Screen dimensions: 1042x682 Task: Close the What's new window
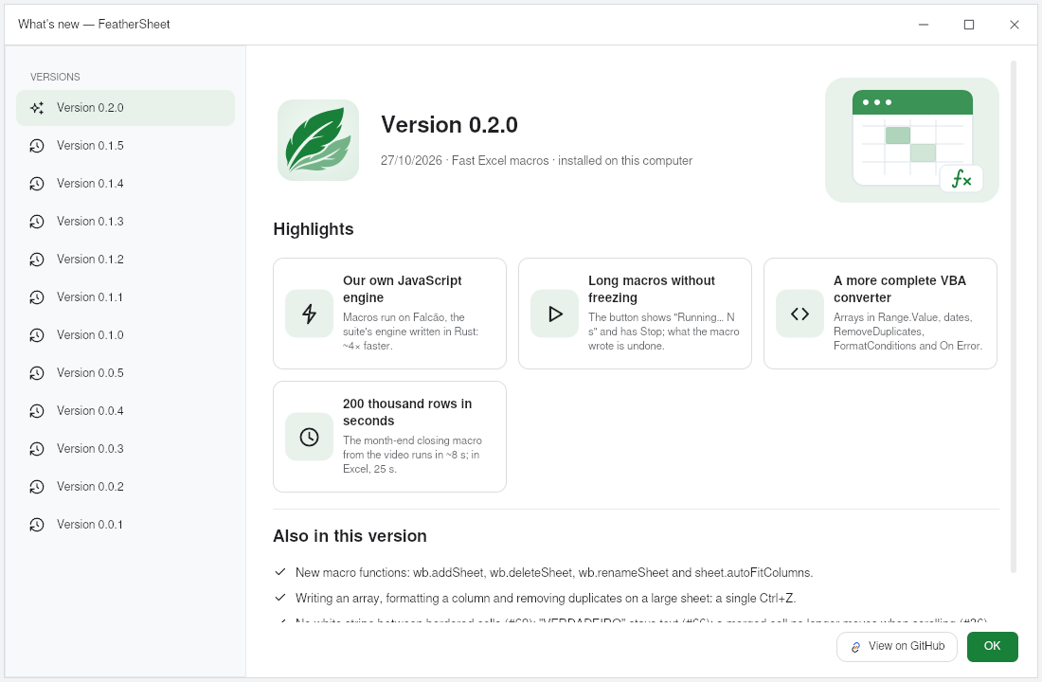pyautogui.click(x=1015, y=25)
